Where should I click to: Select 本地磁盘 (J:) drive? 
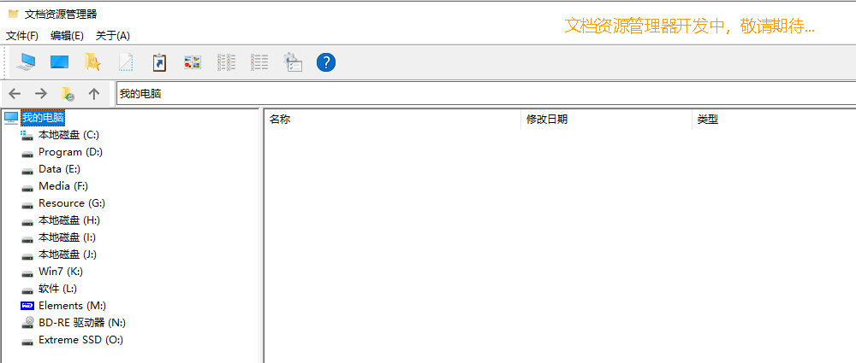(x=68, y=255)
